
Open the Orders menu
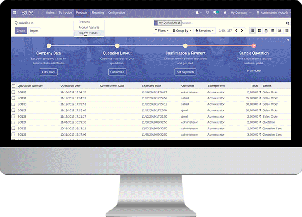click(50, 12)
